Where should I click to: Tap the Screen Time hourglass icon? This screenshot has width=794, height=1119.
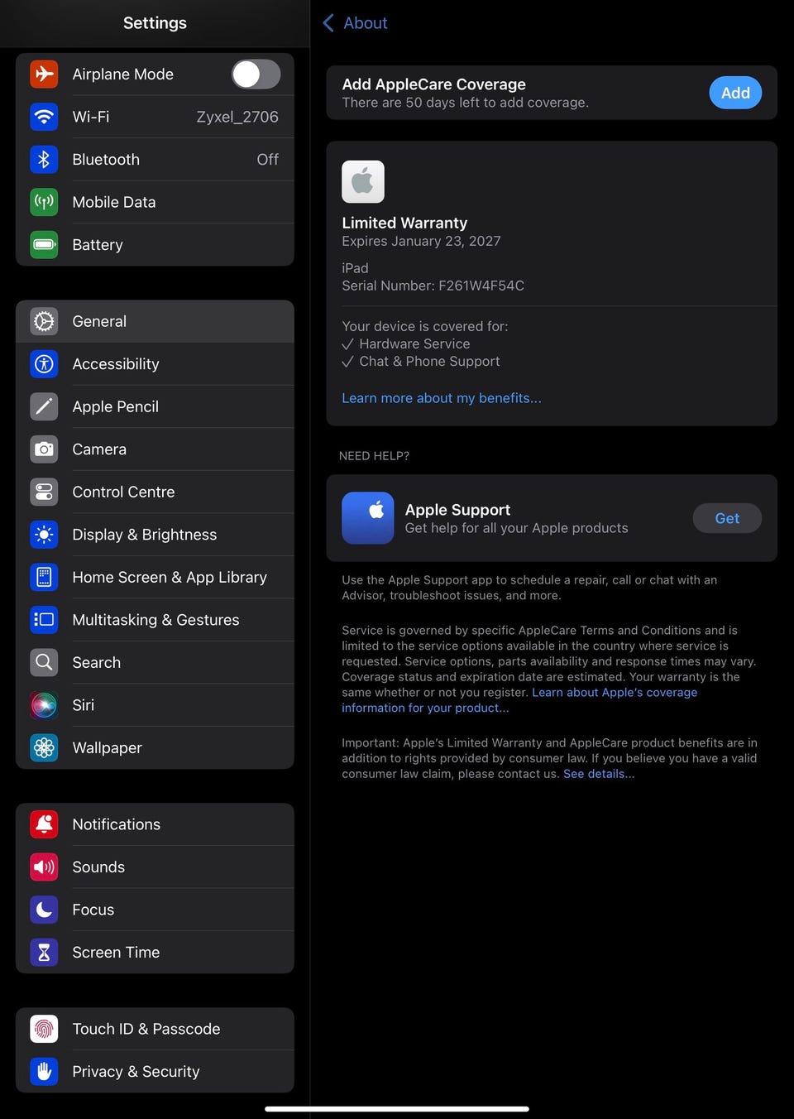coord(45,952)
